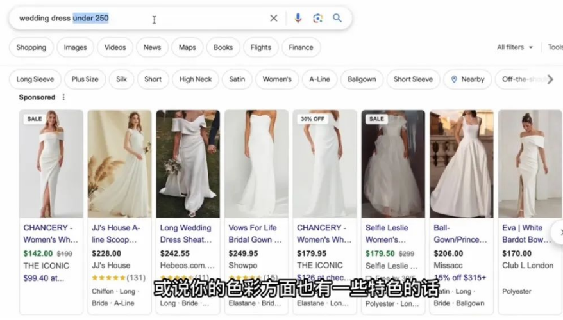563x320 pixels.
Task: Open Vows For Life Bridal Gown link
Action: pyautogui.click(x=255, y=234)
